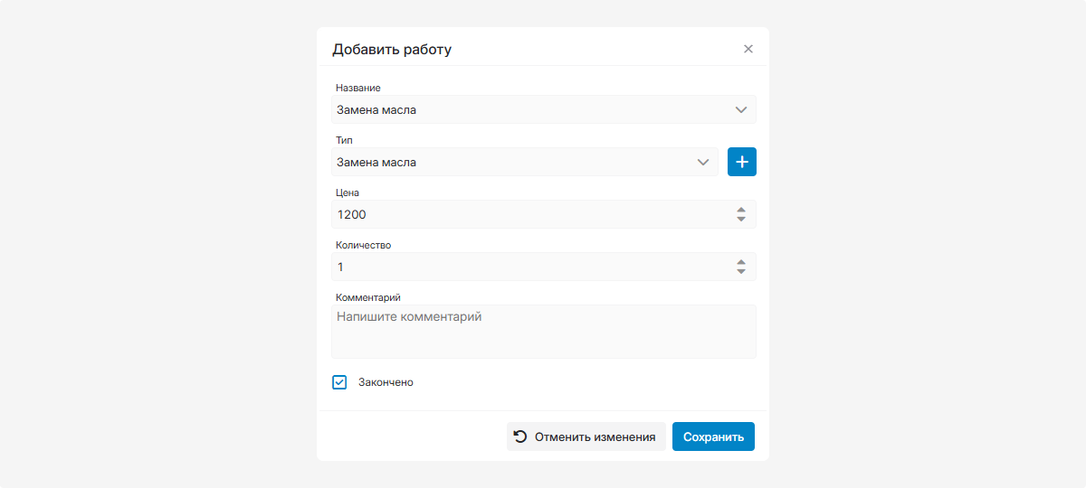
Task: Click the Отменить изменения button text
Action: pyautogui.click(x=595, y=436)
